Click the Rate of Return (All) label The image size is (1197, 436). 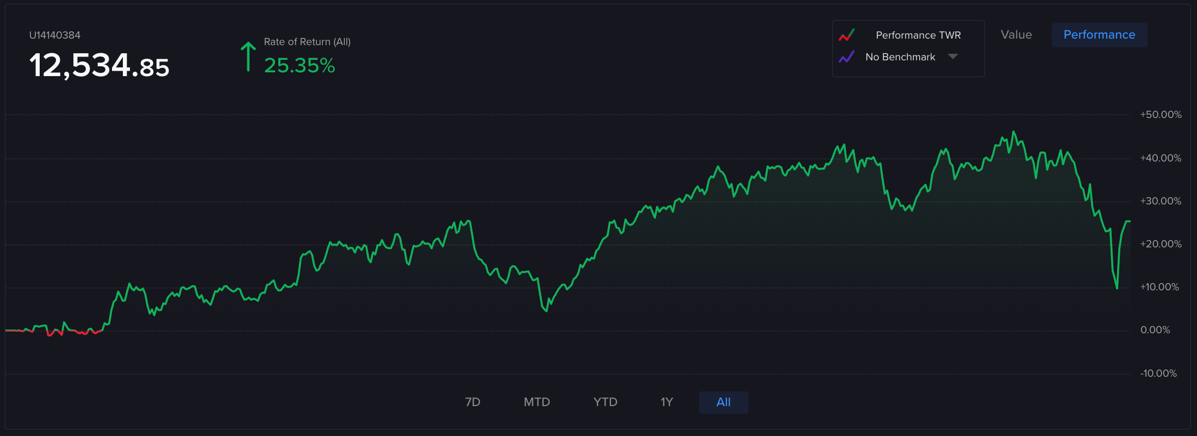point(307,42)
